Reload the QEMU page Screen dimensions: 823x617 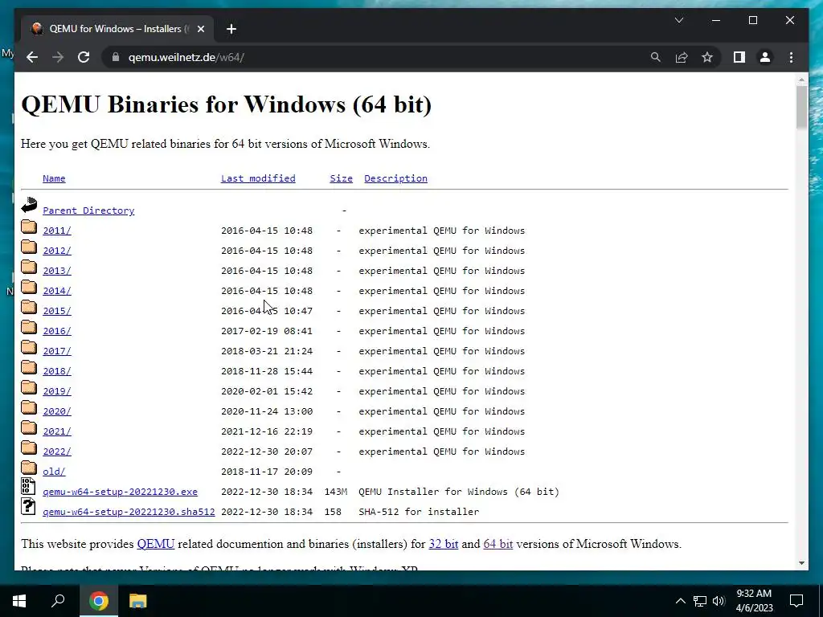pyautogui.click(x=84, y=57)
